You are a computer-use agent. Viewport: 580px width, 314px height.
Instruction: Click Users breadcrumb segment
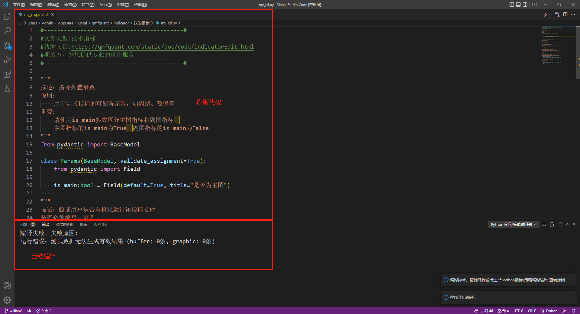click(32, 23)
